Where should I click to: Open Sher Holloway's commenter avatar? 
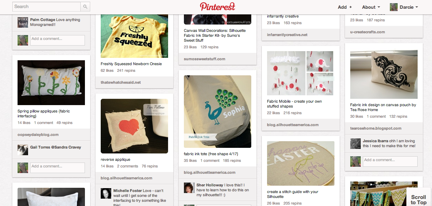tap(189, 187)
